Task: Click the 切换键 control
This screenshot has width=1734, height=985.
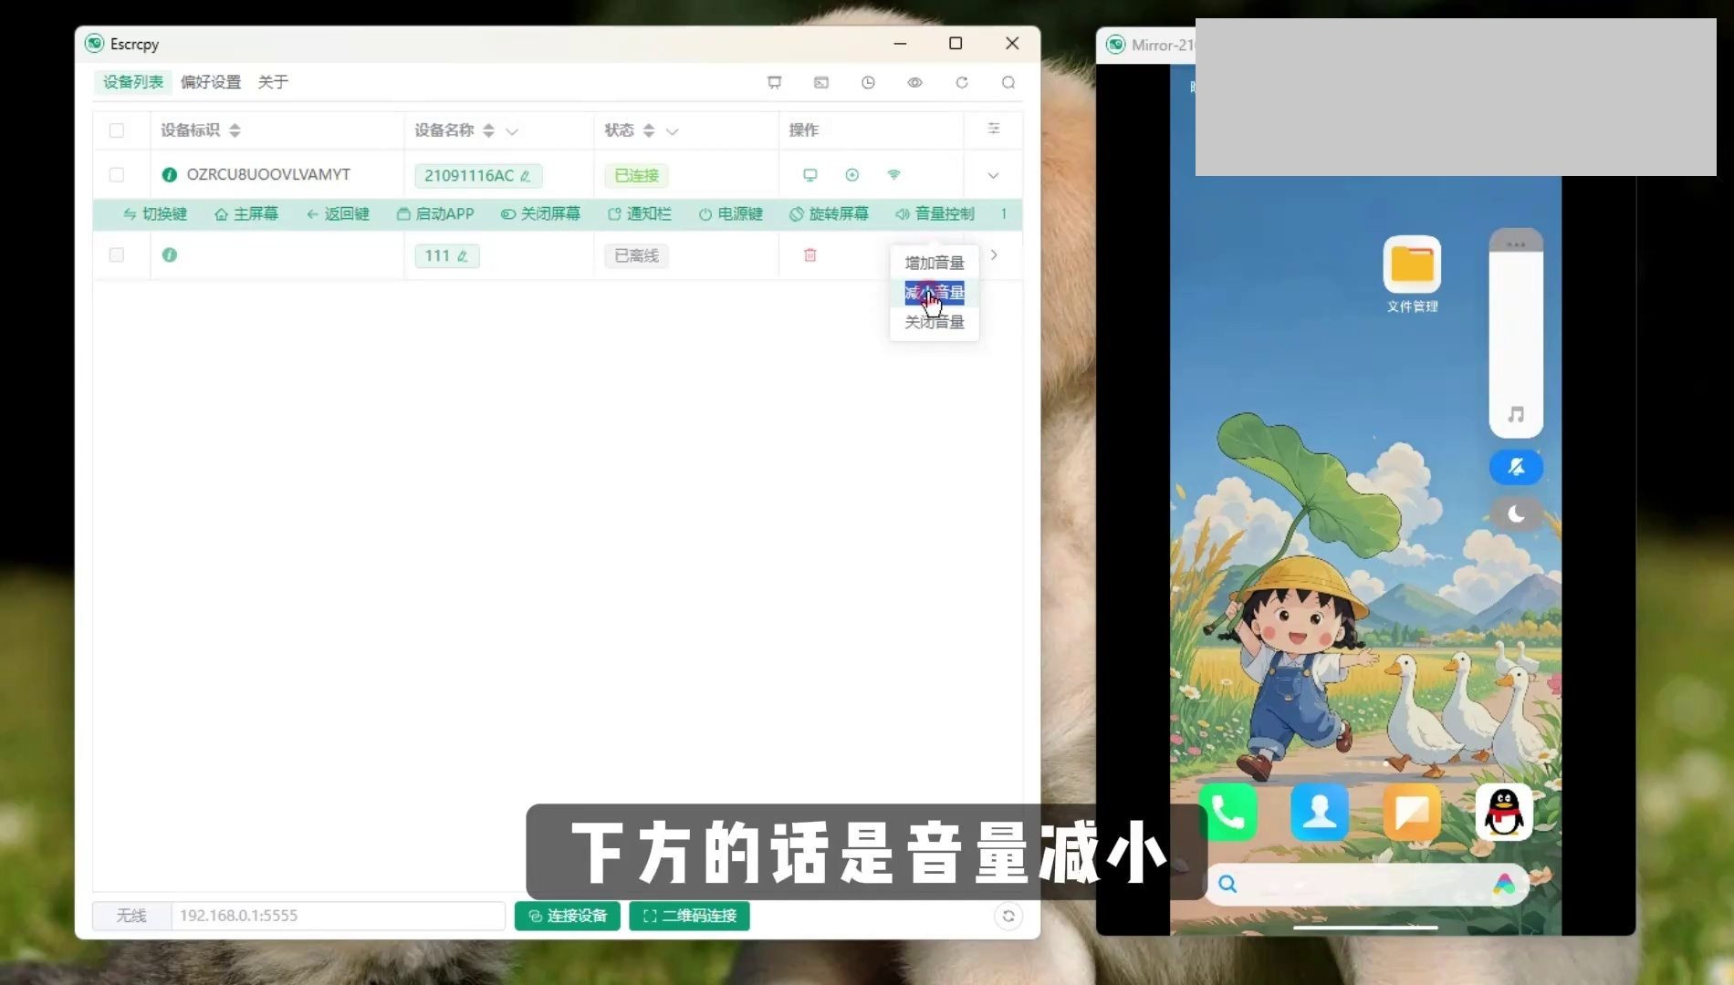Action: [x=155, y=213]
